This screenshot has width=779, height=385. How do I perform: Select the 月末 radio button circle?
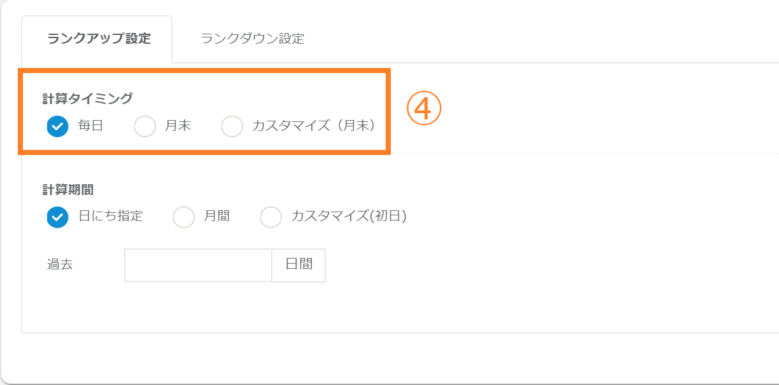pos(145,126)
